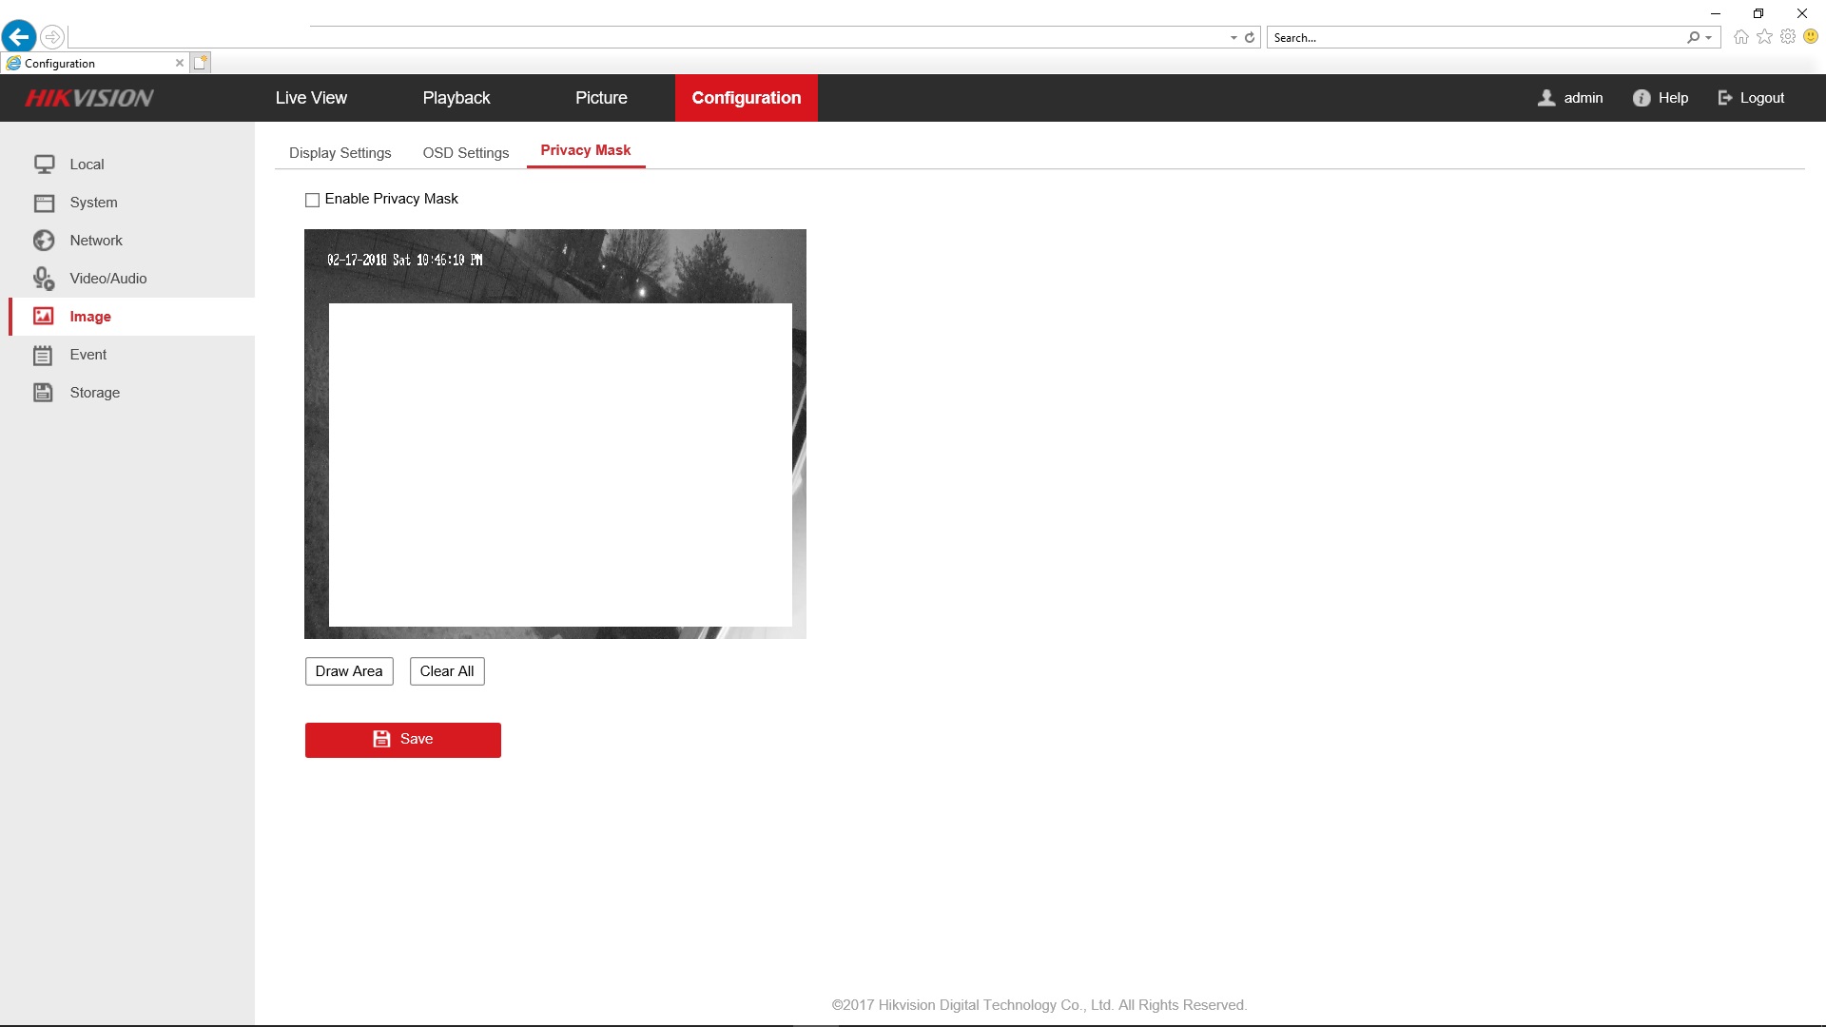Click the System window icon in sidebar
Image resolution: width=1826 pixels, height=1027 pixels.
44,203
